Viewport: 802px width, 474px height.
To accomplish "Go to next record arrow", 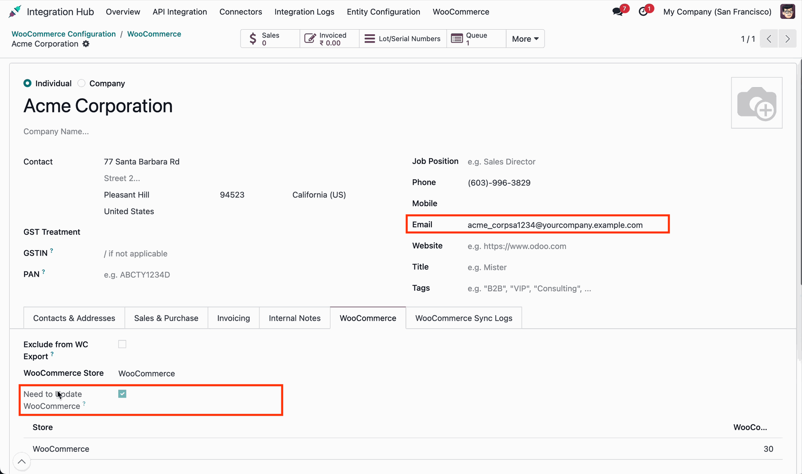I will click(x=787, y=39).
